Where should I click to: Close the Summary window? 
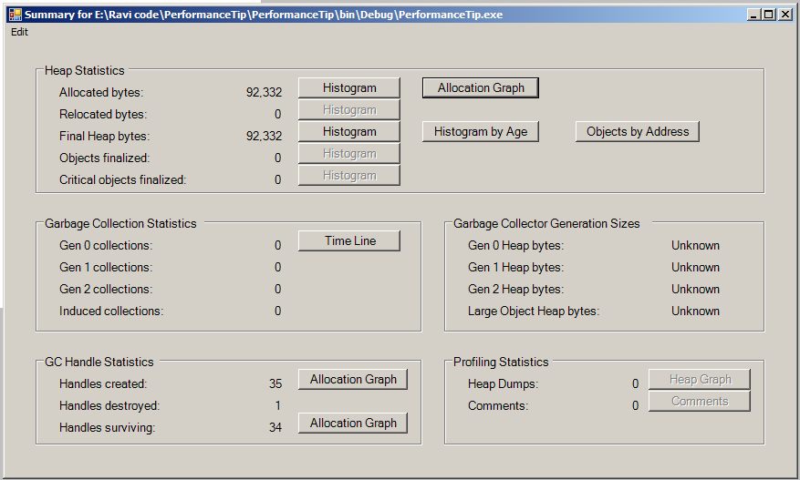(x=785, y=15)
